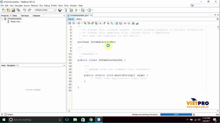Click the Uncomment lines icon
Screen dimensions: 220x123
point(137,23)
